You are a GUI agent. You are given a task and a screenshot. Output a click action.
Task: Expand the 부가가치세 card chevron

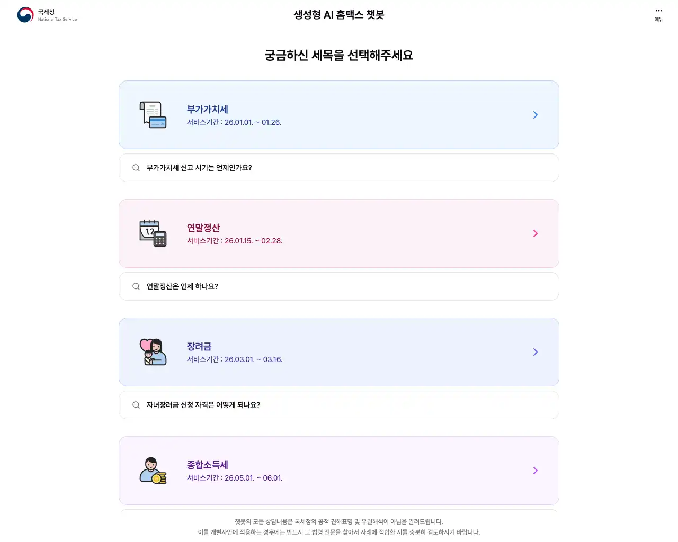coord(535,115)
